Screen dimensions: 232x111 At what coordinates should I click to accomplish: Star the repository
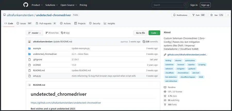(x=217, y=15)
